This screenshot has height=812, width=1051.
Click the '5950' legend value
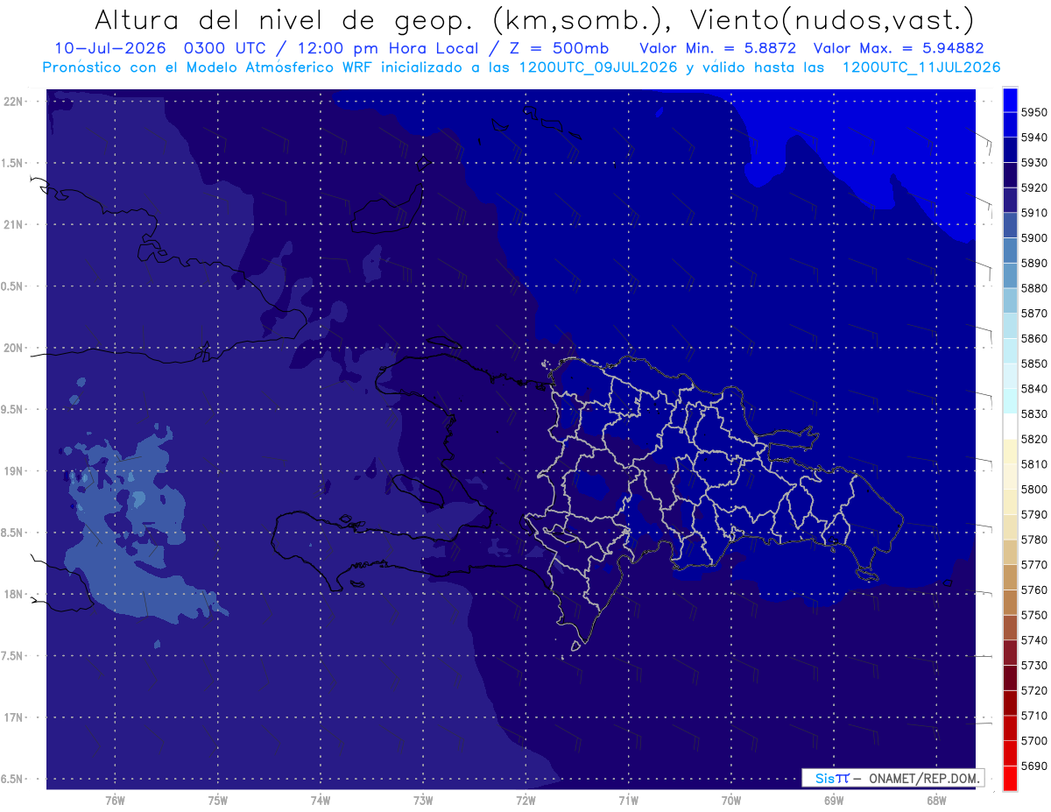click(1034, 112)
